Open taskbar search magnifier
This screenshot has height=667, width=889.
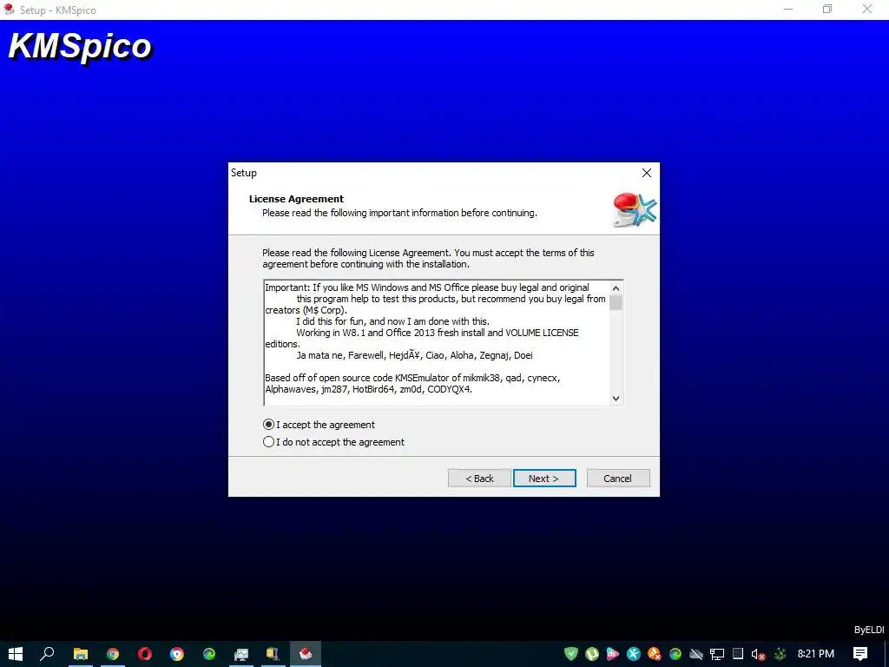click(x=47, y=654)
